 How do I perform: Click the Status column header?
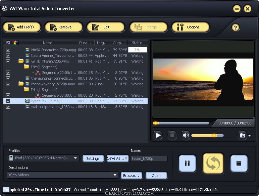tap(137, 43)
